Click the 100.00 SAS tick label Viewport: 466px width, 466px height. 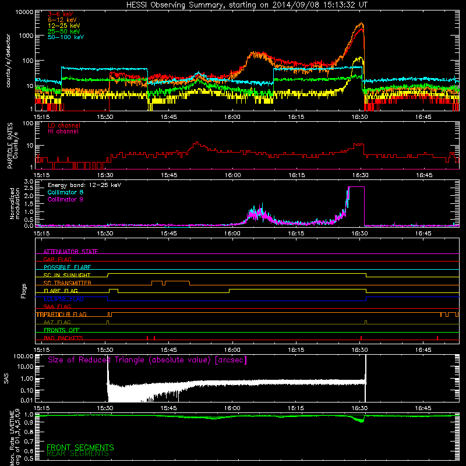point(23,356)
